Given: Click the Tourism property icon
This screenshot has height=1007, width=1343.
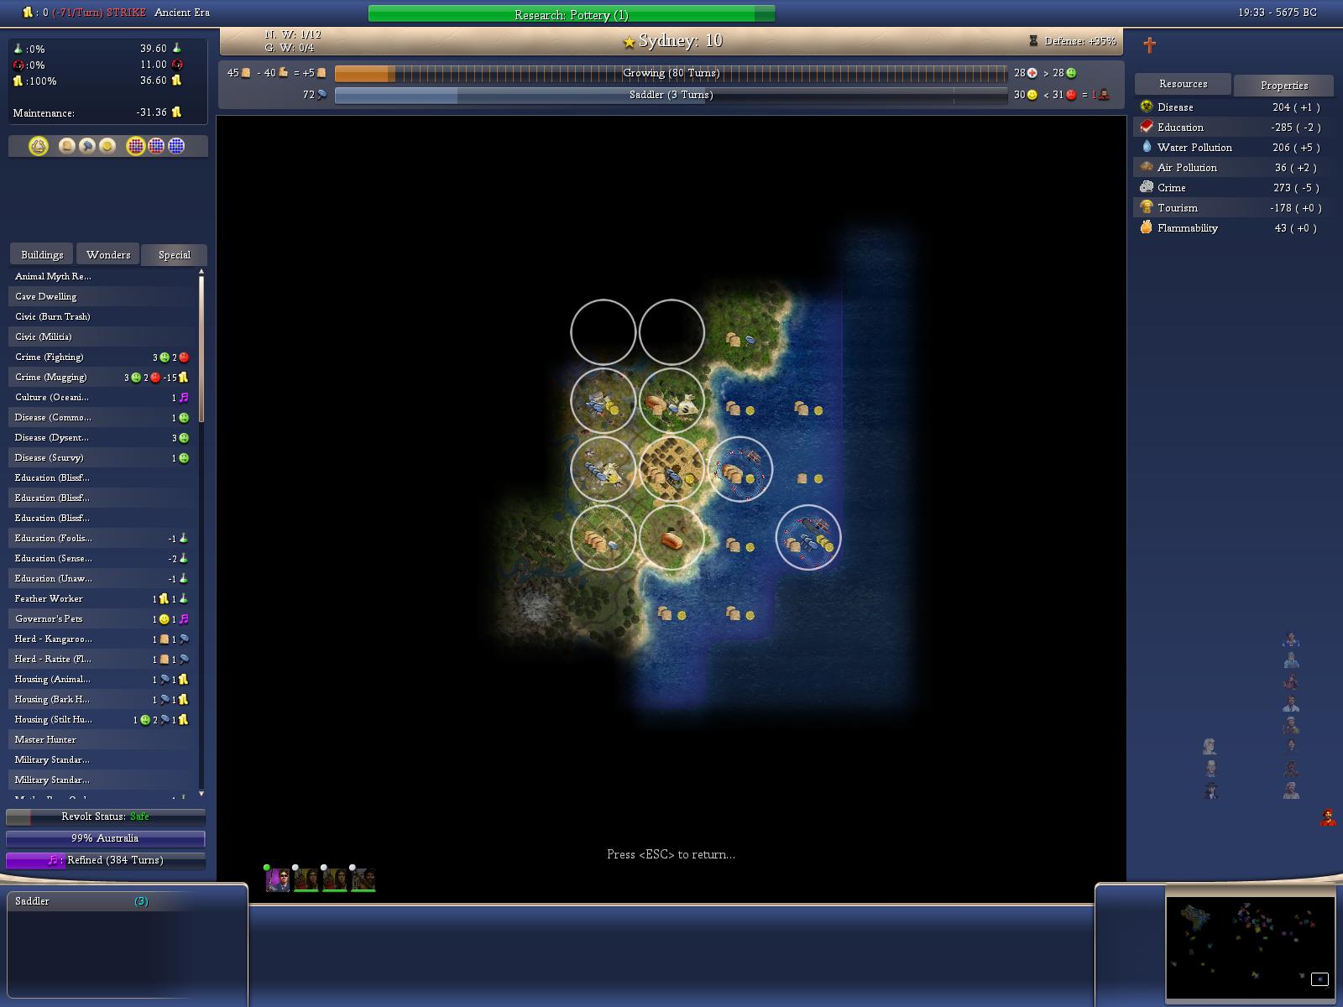Looking at the screenshot, I should [1147, 207].
